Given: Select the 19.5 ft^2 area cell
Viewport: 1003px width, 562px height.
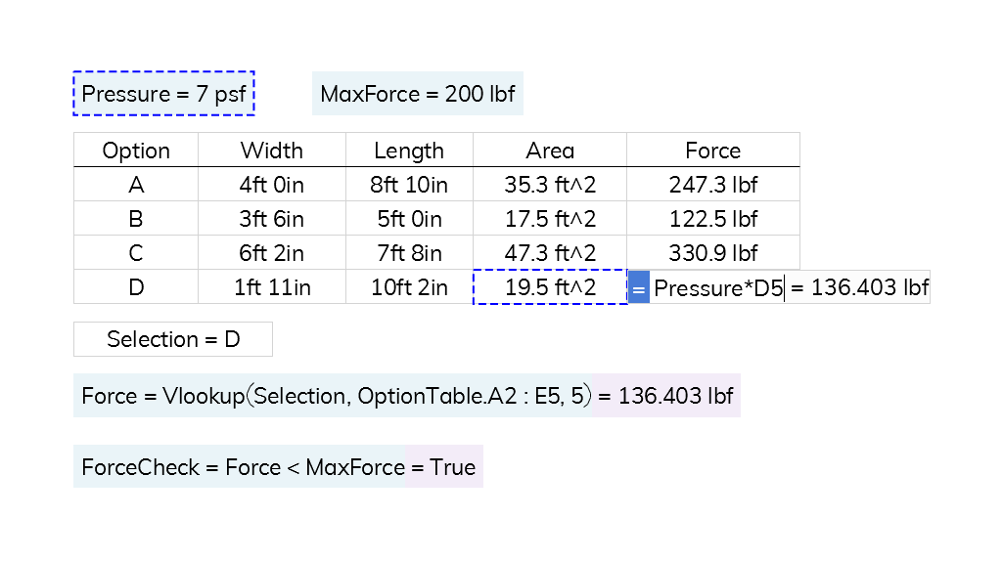Looking at the screenshot, I should pos(550,286).
